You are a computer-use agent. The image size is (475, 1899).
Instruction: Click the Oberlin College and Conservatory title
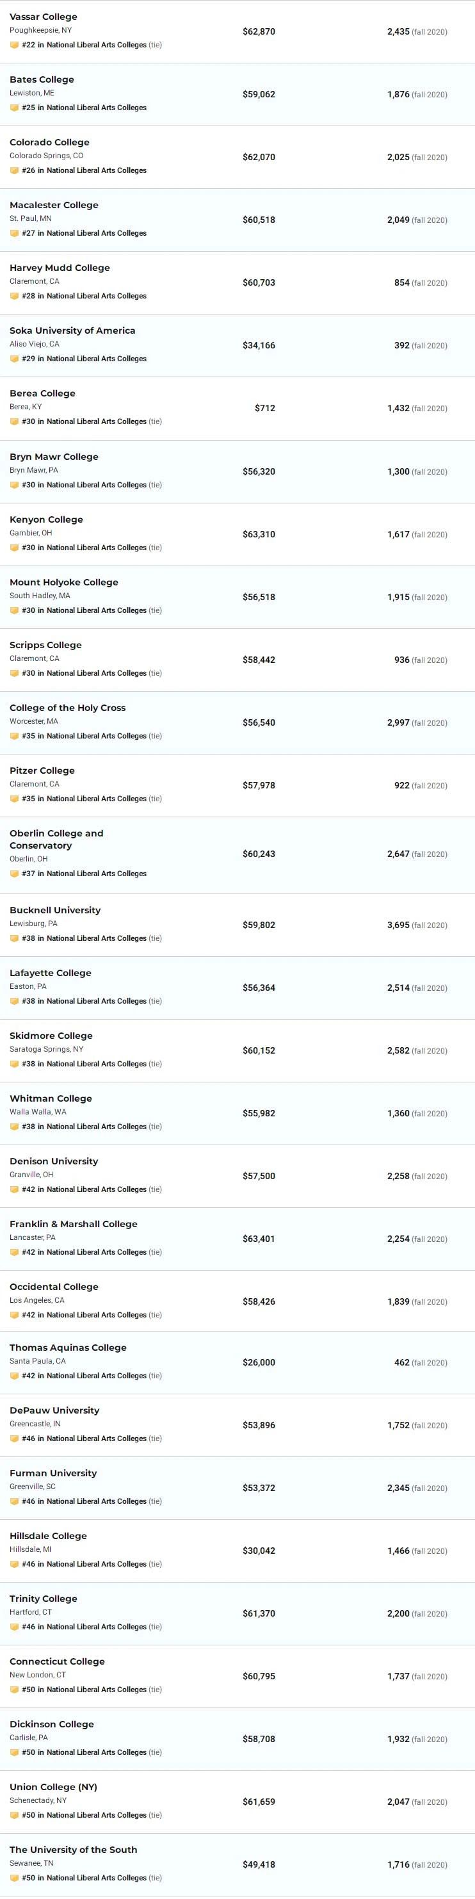(56, 840)
